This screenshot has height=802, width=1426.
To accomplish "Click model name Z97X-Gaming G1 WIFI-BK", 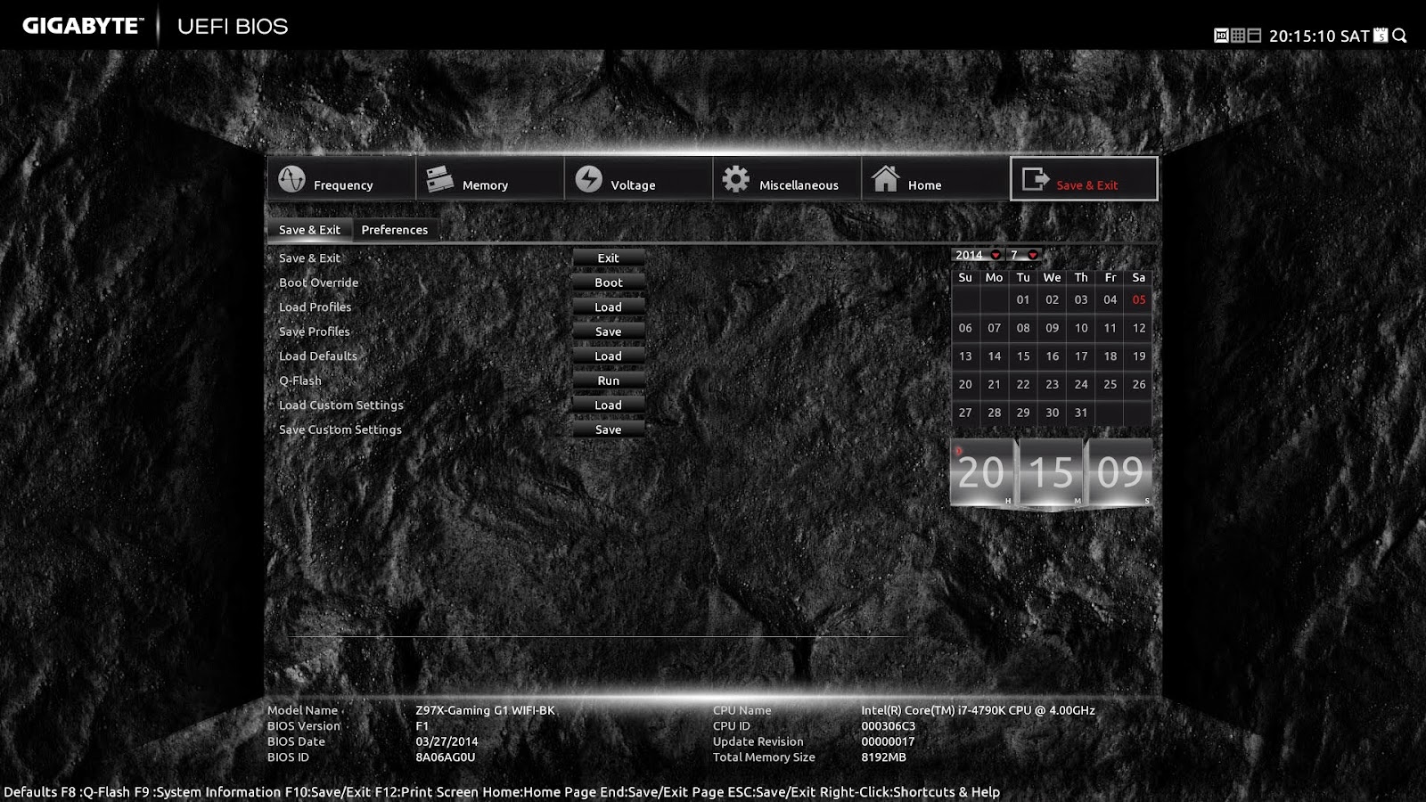I will (486, 710).
